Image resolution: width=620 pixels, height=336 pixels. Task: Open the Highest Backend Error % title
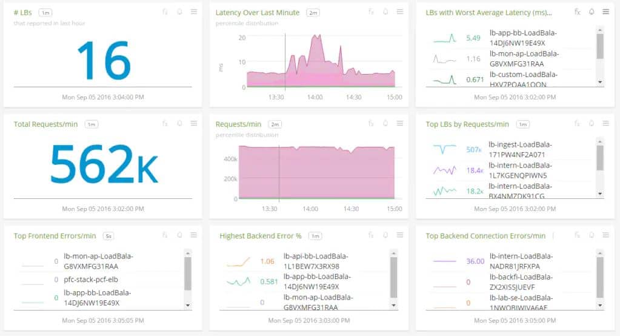261,236
